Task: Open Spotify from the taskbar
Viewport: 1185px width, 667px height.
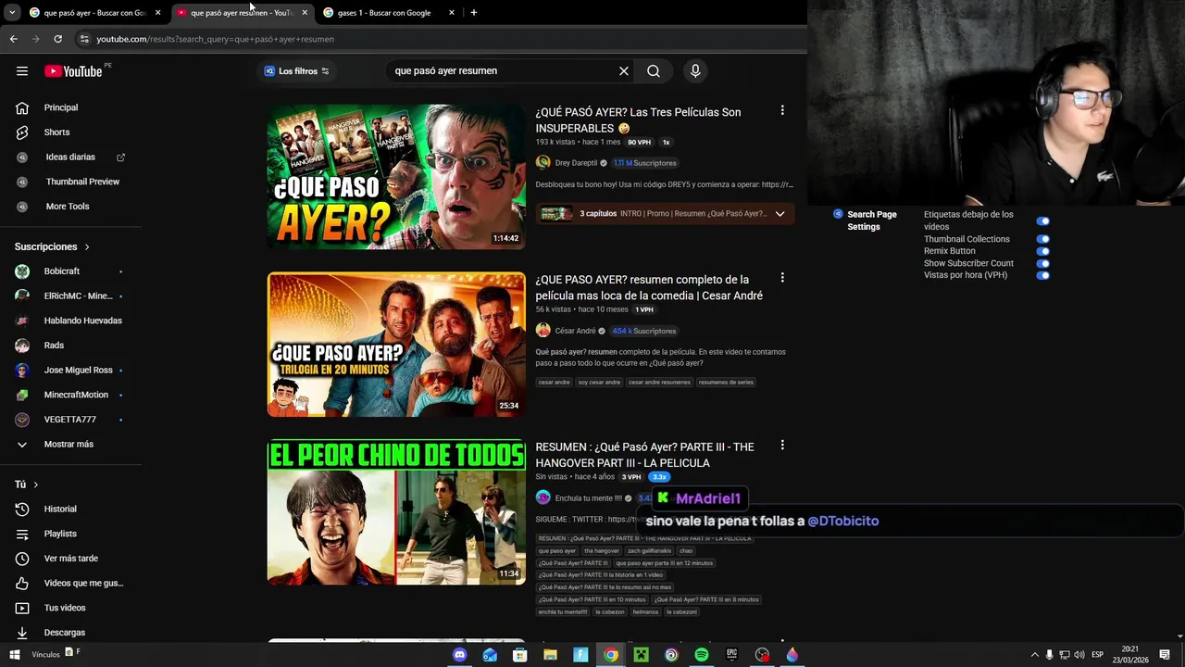Action: coord(702,655)
